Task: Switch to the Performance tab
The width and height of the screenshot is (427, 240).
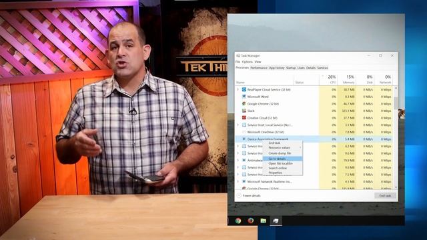Action: (259, 68)
